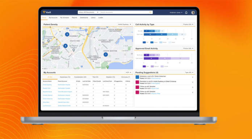Select the All tab in My Accounts
Image resolution: width=252 pixels, height=139 pixels.
pos(50,77)
